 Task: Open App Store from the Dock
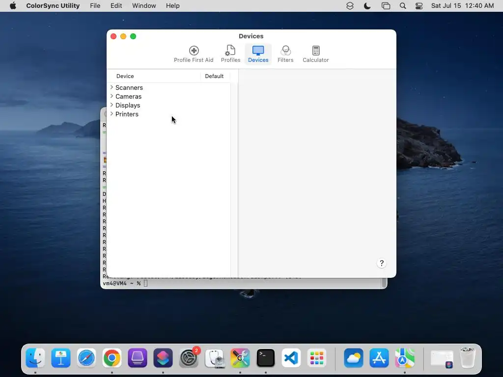[x=379, y=358]
